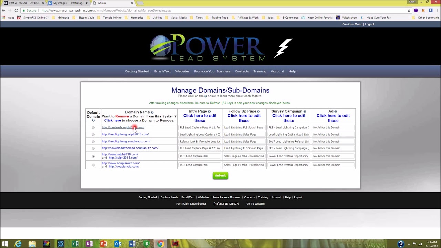Close the Post A Free Ad tab
Image resolution: width=441 pixels, height=248 pixels.
click(42, 3)
